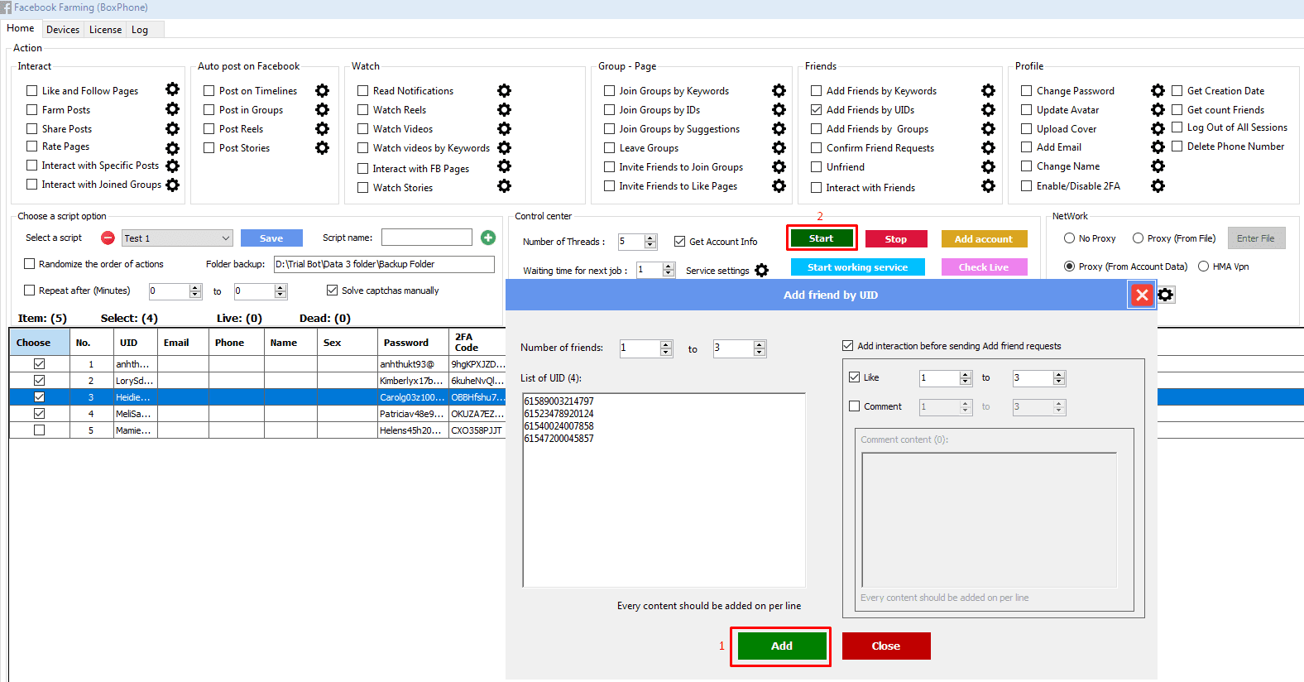Open settings gear for Interact with Joined Groups
The width and height of the screenshot is (1304, 682).
172,185
